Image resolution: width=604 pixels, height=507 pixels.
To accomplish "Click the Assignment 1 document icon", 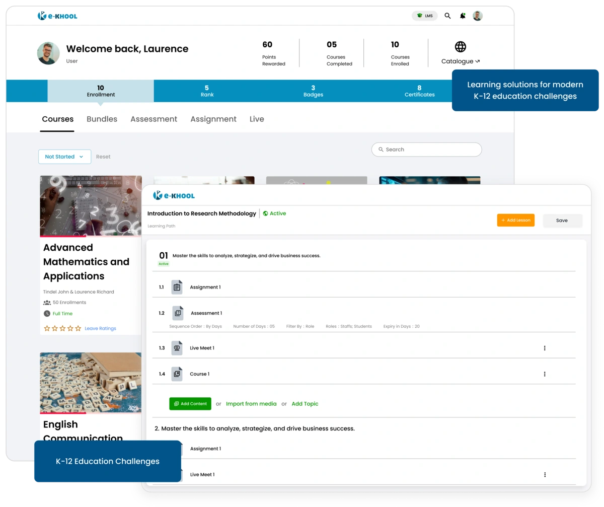I will (x=177, y=287).
